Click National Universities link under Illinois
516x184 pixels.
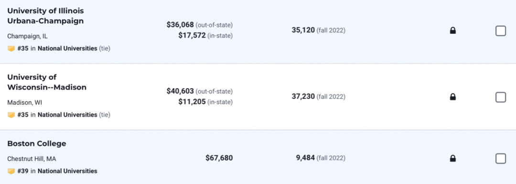point(67,49)
